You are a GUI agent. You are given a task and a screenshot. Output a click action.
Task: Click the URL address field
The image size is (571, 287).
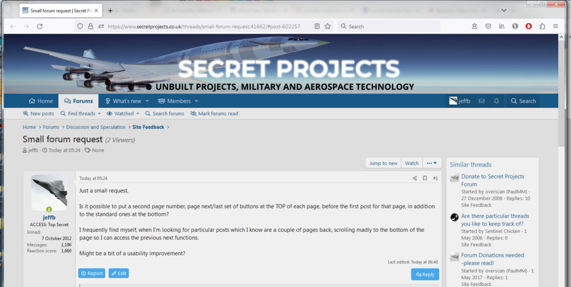(204, 26)
